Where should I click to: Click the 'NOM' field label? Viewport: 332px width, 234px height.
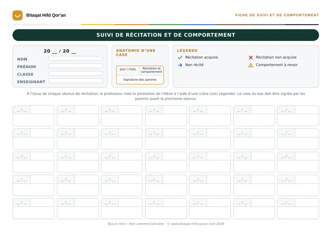click(22, 59)
